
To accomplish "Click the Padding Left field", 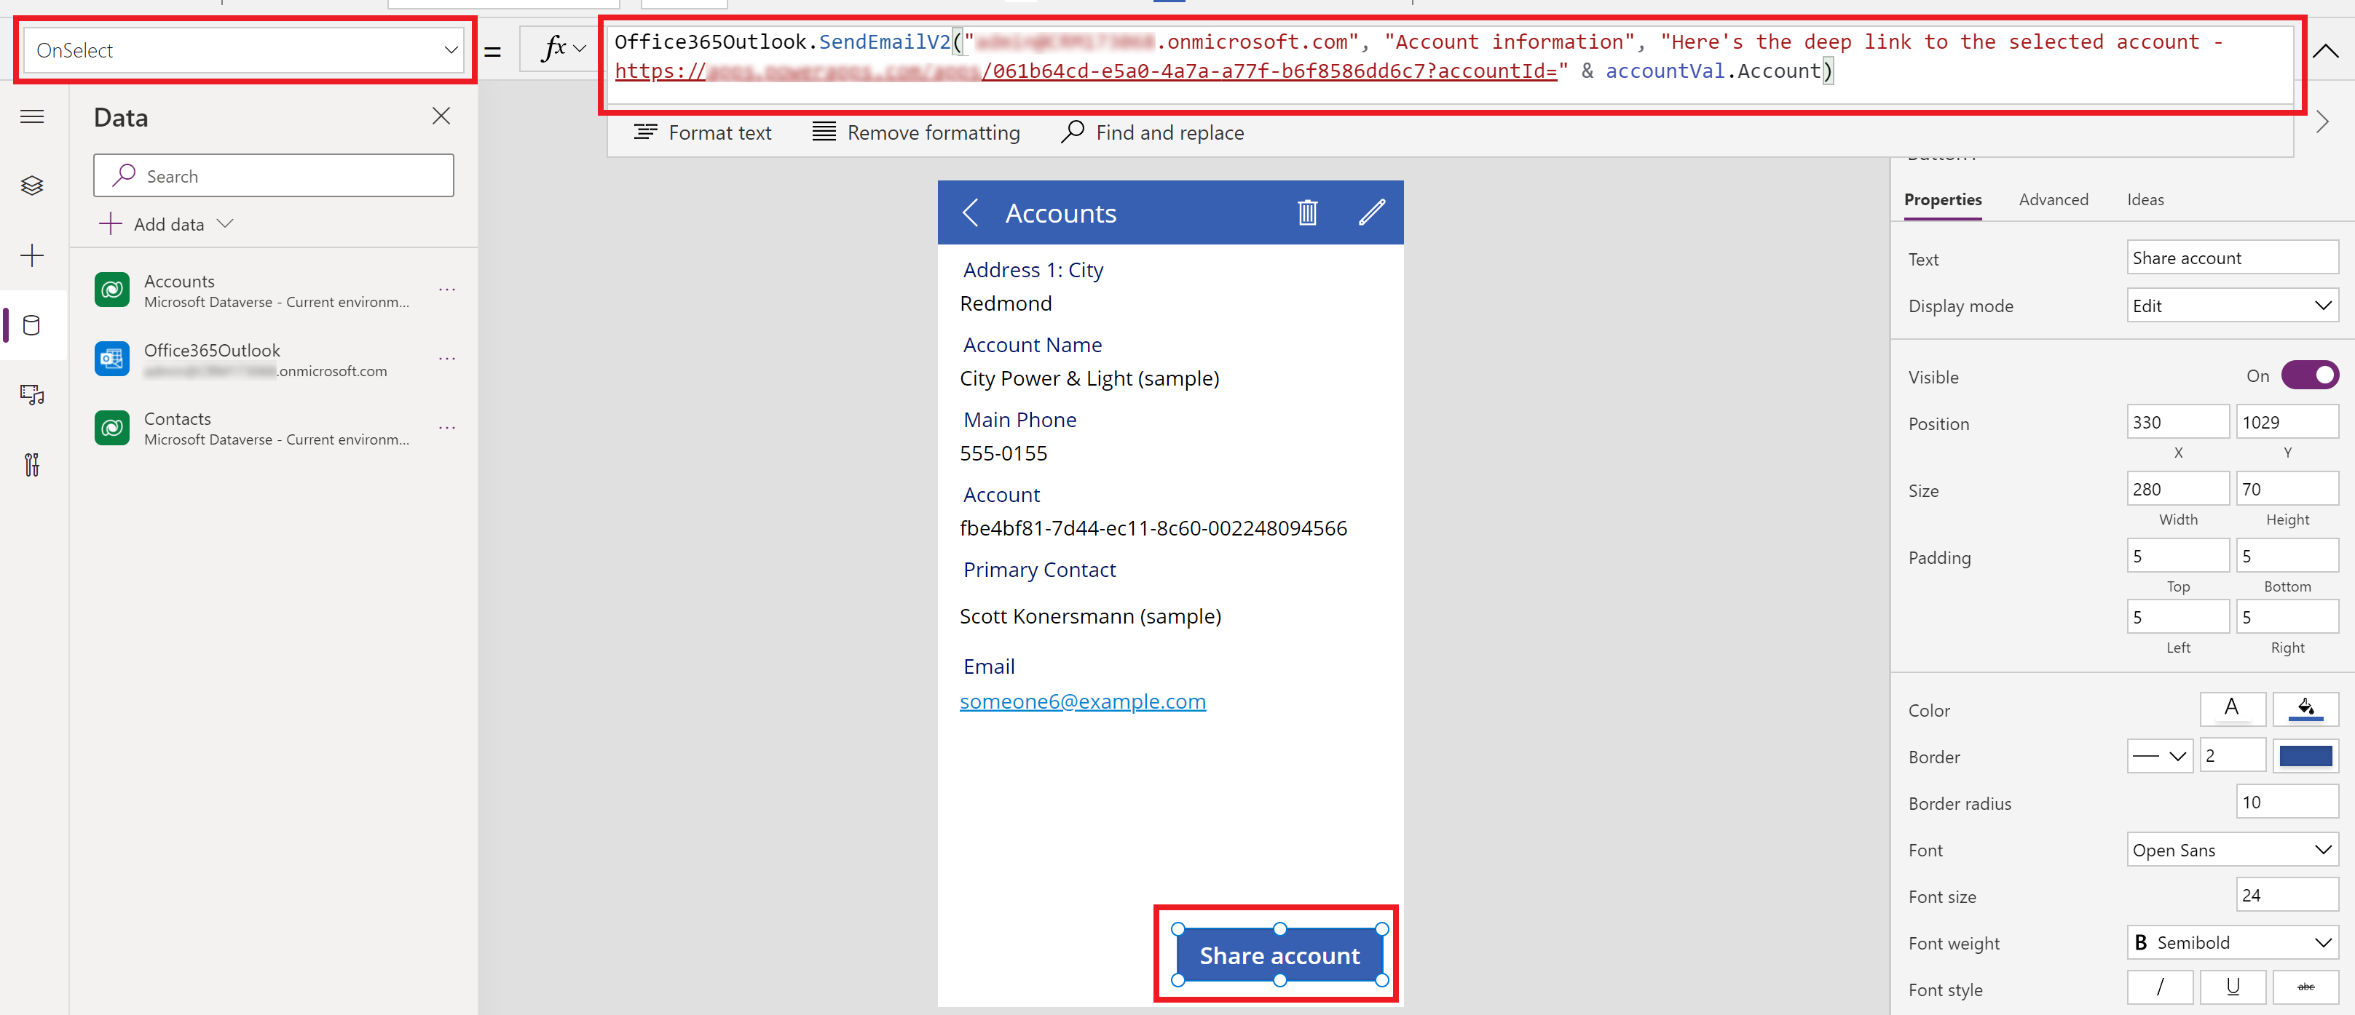I will 2177,618.
